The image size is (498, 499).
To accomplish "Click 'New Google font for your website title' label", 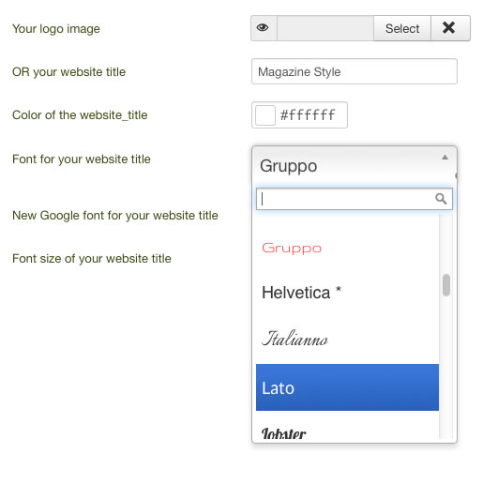I will coord(115,216).
